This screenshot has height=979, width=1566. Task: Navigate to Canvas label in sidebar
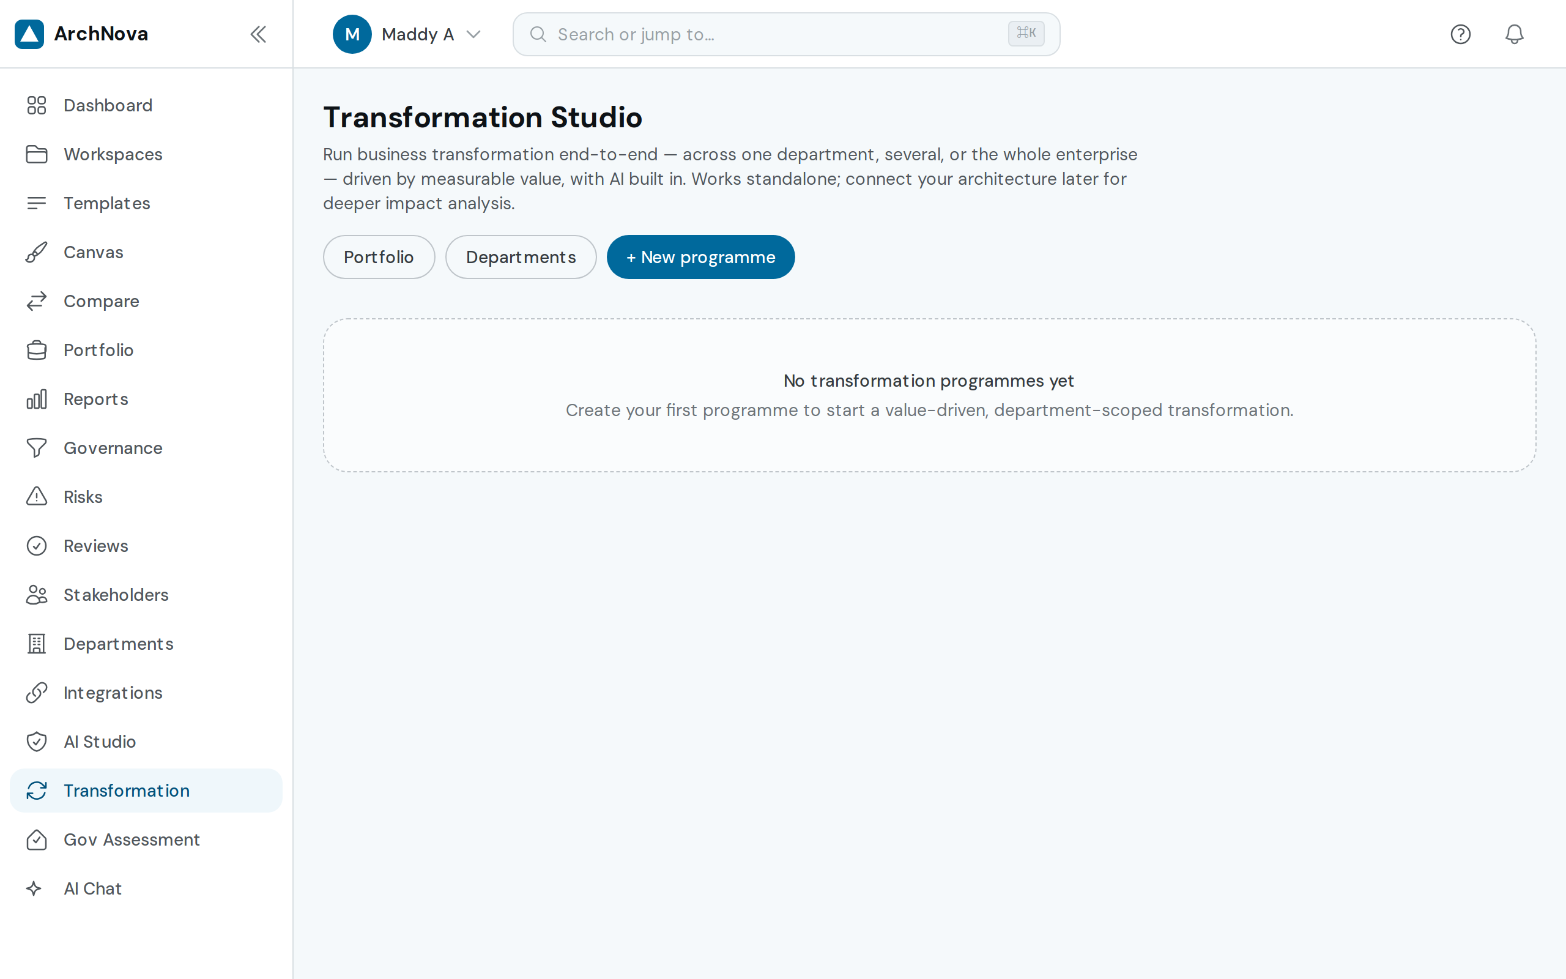coord(93,252)
